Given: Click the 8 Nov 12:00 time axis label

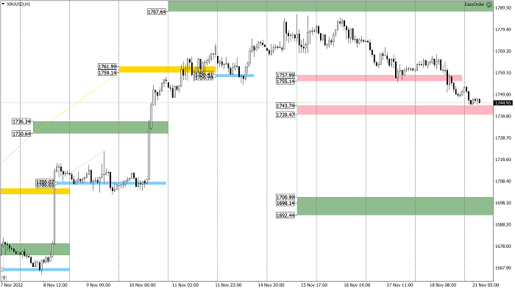Looking at the screenshot, I should tap(55, 285).
